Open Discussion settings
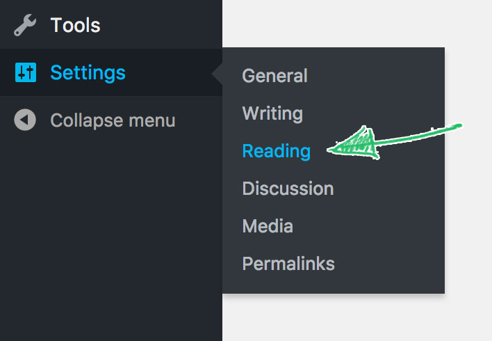Screen dimensions: 492x341 (x=288, y=189)
